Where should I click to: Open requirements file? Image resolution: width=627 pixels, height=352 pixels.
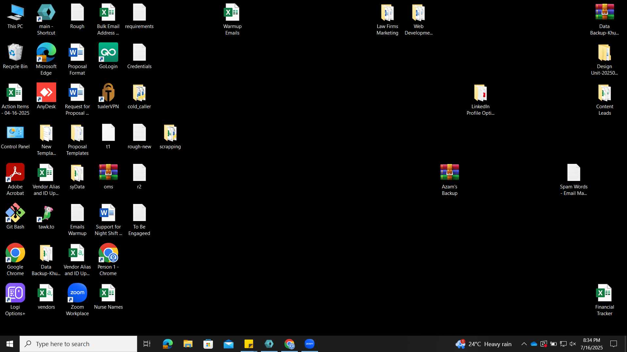[x=139, y=16]
